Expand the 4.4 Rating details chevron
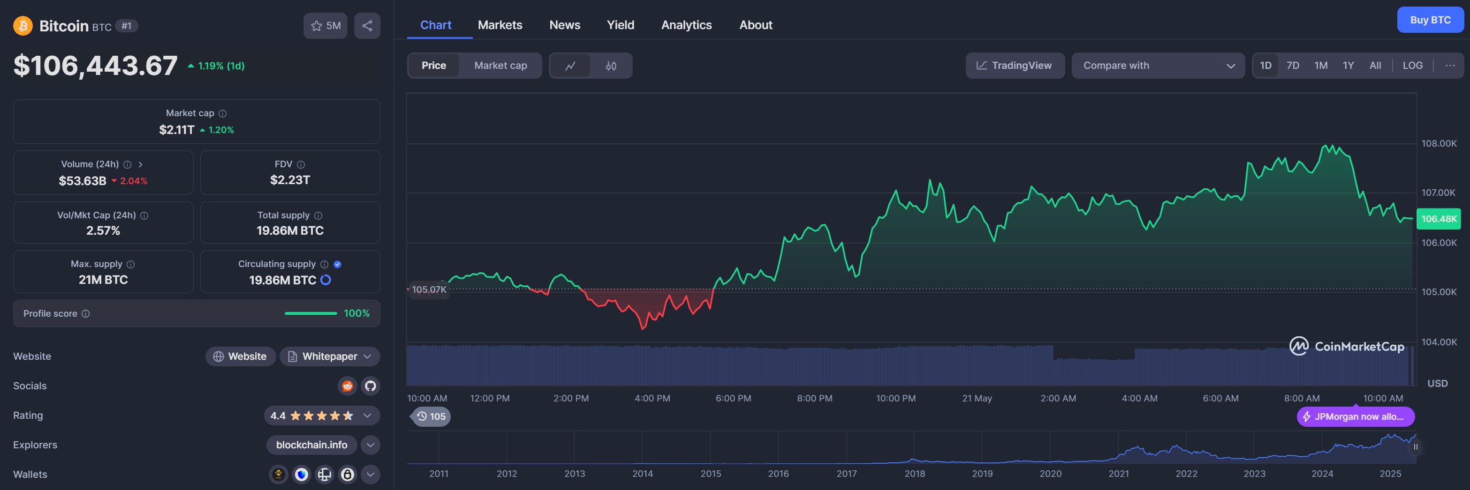The height and width of the screenshot is (490, 1470). coord(367,416)
